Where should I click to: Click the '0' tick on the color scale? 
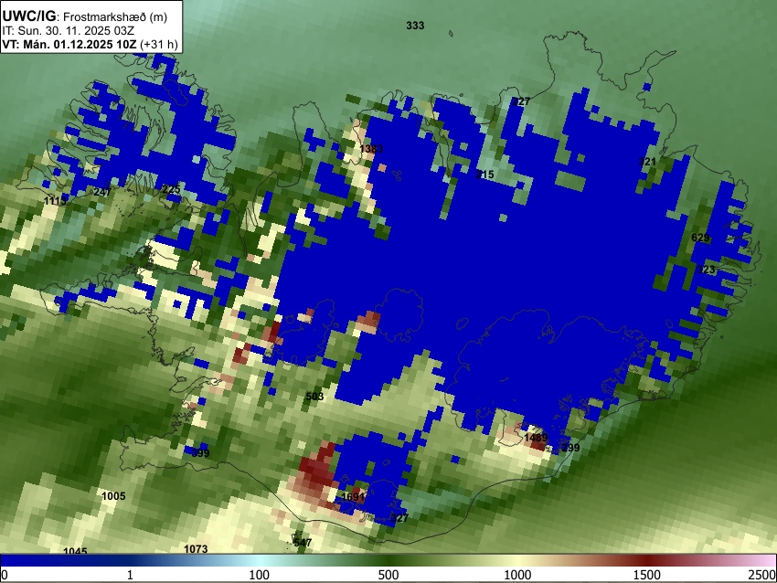pyautogui.click(x=5, y=575)
